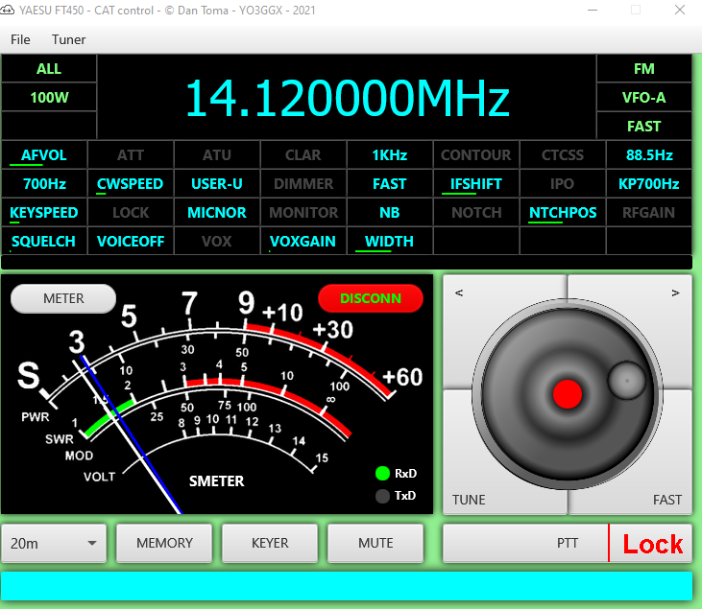Toggle the DIMMER function
702x609 pixels.
tap(303, 184)
